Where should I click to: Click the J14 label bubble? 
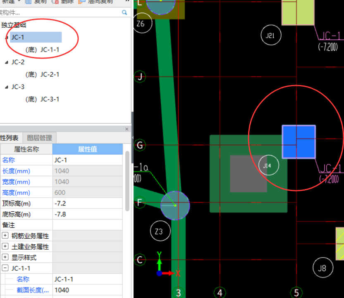click(269, 166)
